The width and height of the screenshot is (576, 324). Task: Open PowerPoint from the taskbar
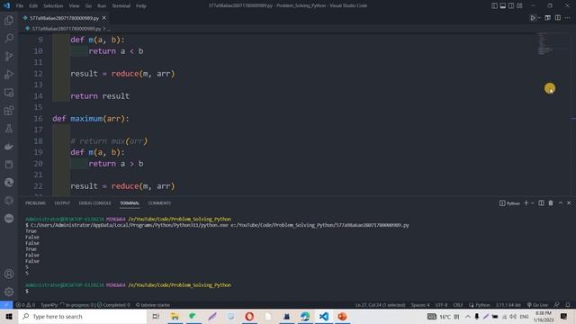coord(342,316)
